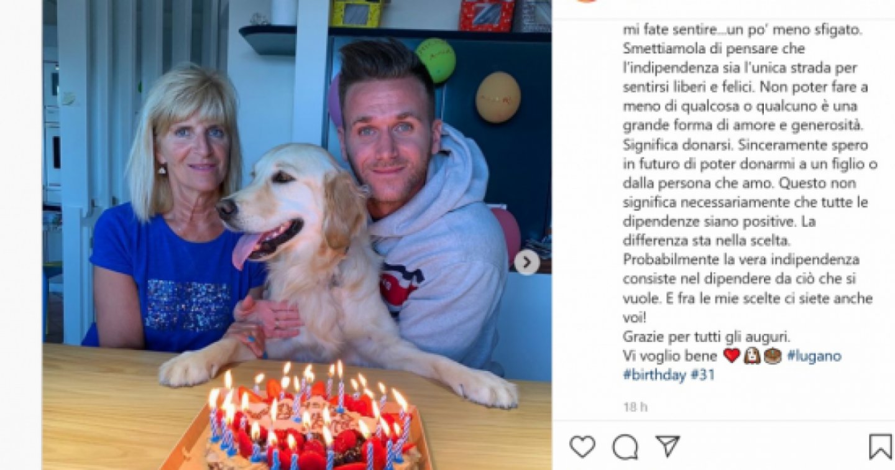
Task: Open comments via the speech bubble icon
Action: click(x=625, y=446)
